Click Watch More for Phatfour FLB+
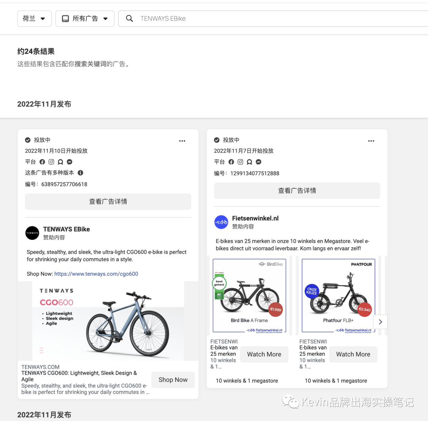 [353, 354]
